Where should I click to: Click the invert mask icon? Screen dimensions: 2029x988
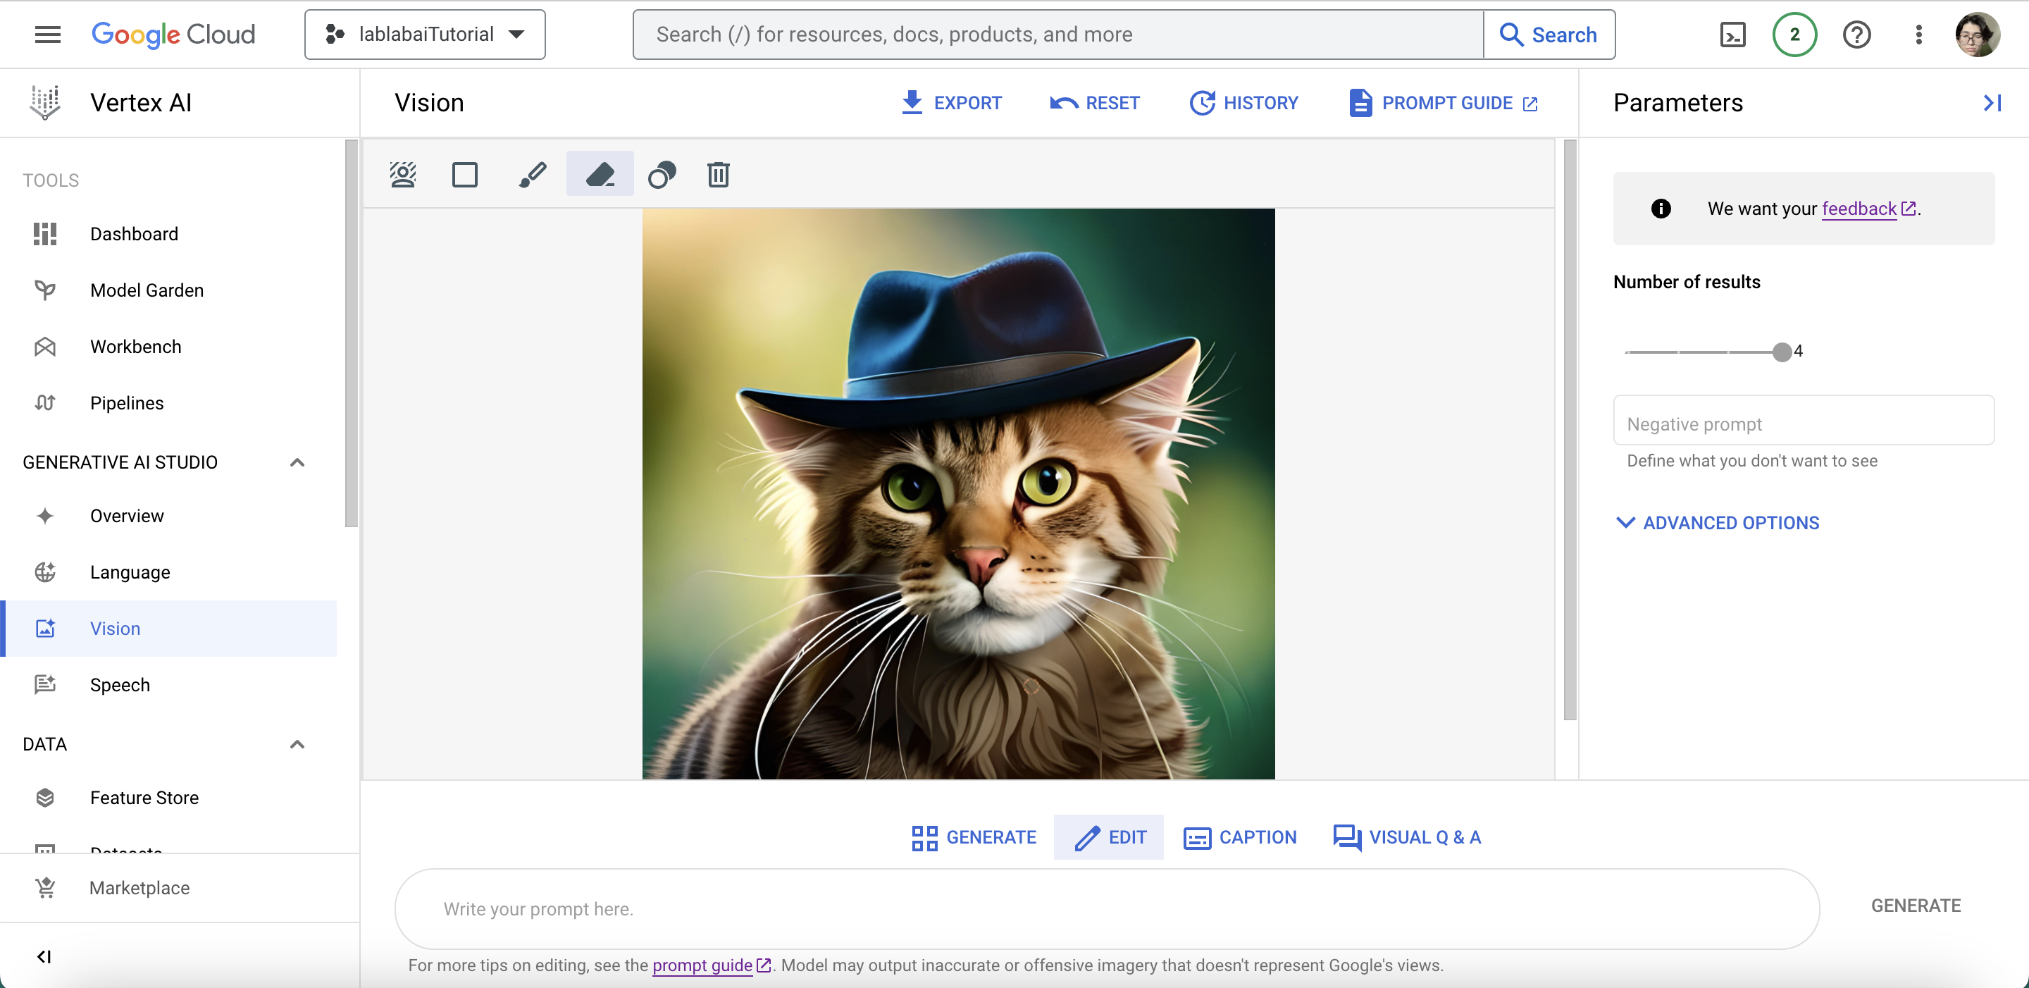pos(662,174)
